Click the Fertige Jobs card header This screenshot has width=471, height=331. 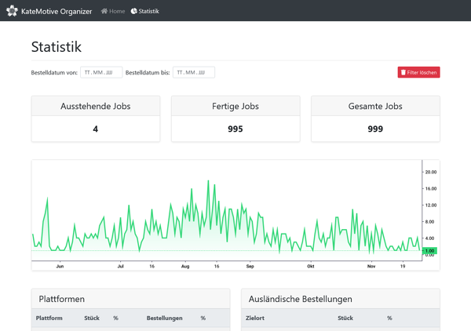point(235,106)
